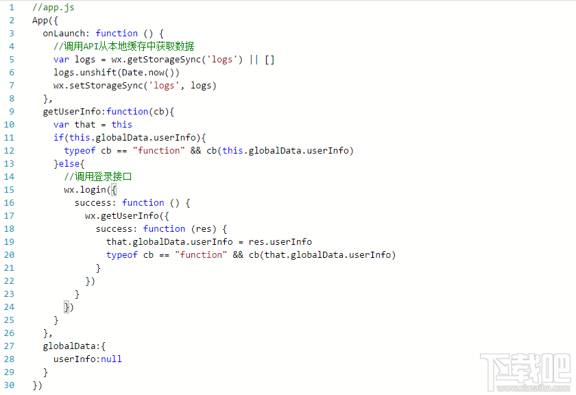Click globalData:{ on line 27
The image size is (576, 395).
74,346
